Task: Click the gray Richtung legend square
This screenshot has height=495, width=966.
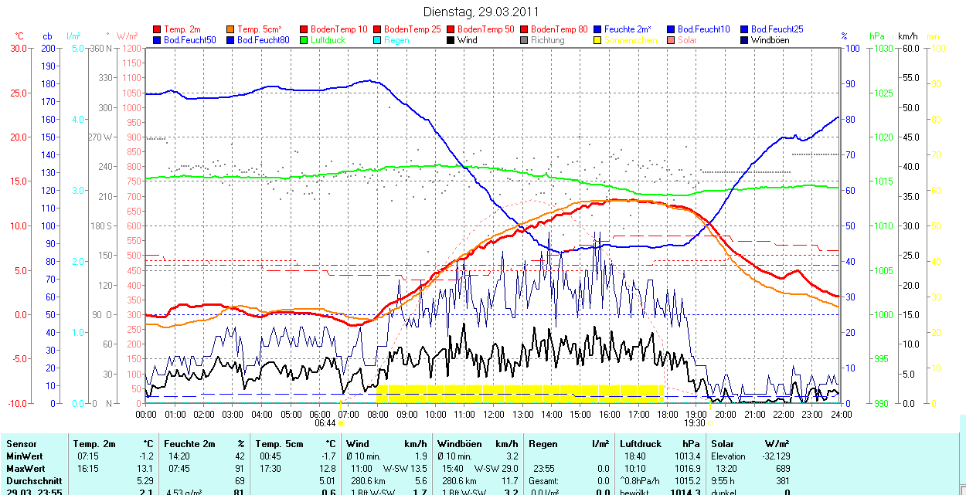Action: tap(525, 40)
